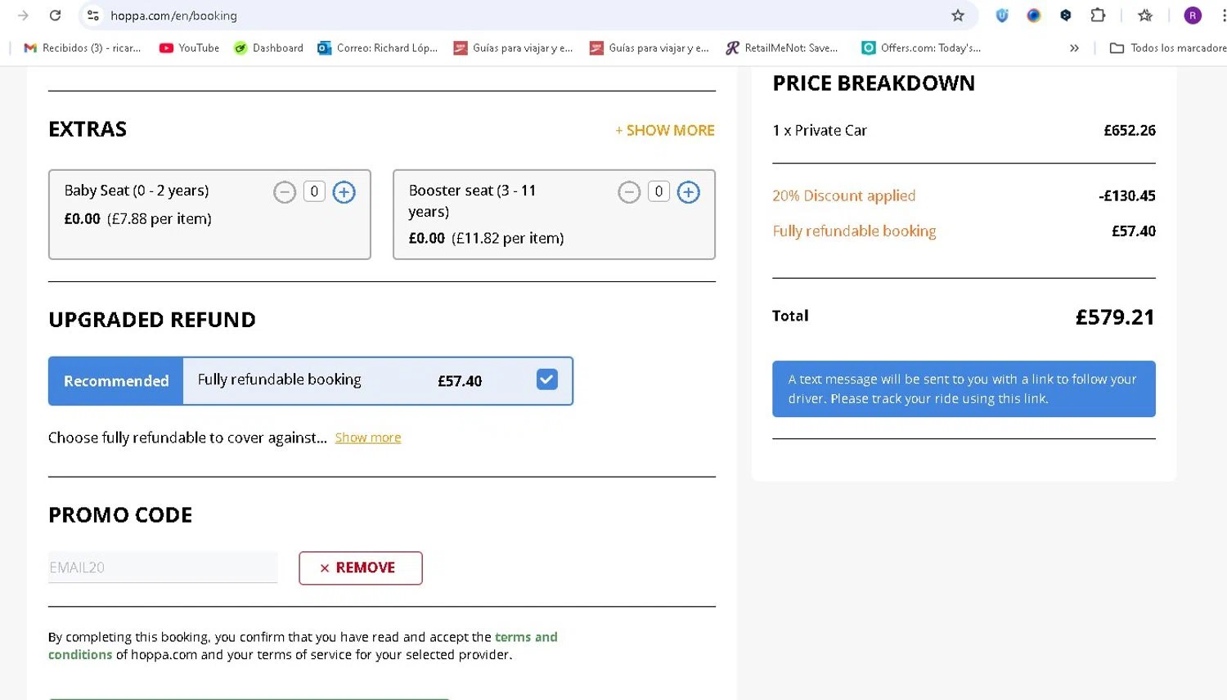Bookmark this page with the star icon
Viewport: 1227px width, 700px height.
pos(958,16)
